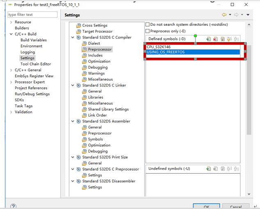Expand the Processor Expert node
Screen dimensions: 260x211
click(x=11, y=82)
